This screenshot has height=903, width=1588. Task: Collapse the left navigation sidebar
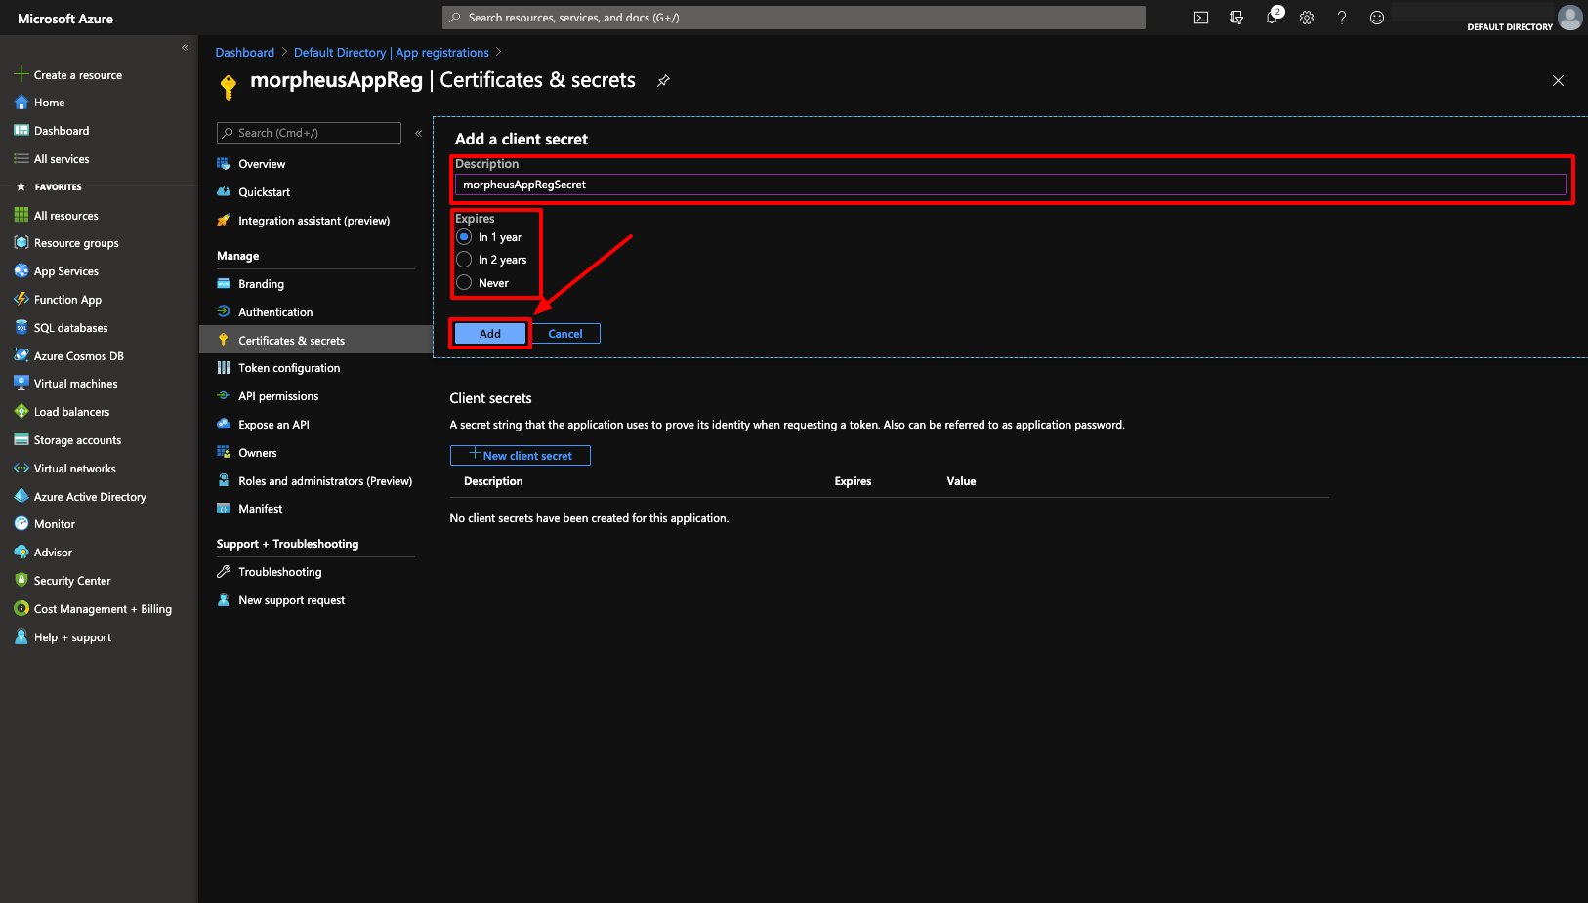(185, 46)
